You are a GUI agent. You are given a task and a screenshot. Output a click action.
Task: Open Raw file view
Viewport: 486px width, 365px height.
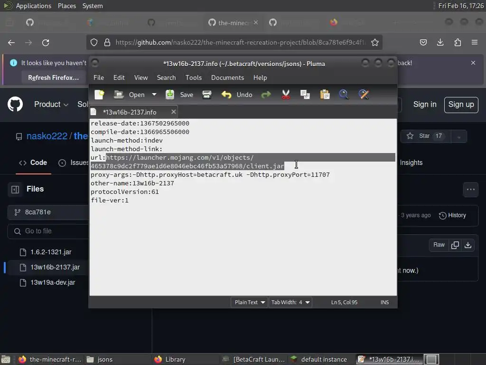439,245
